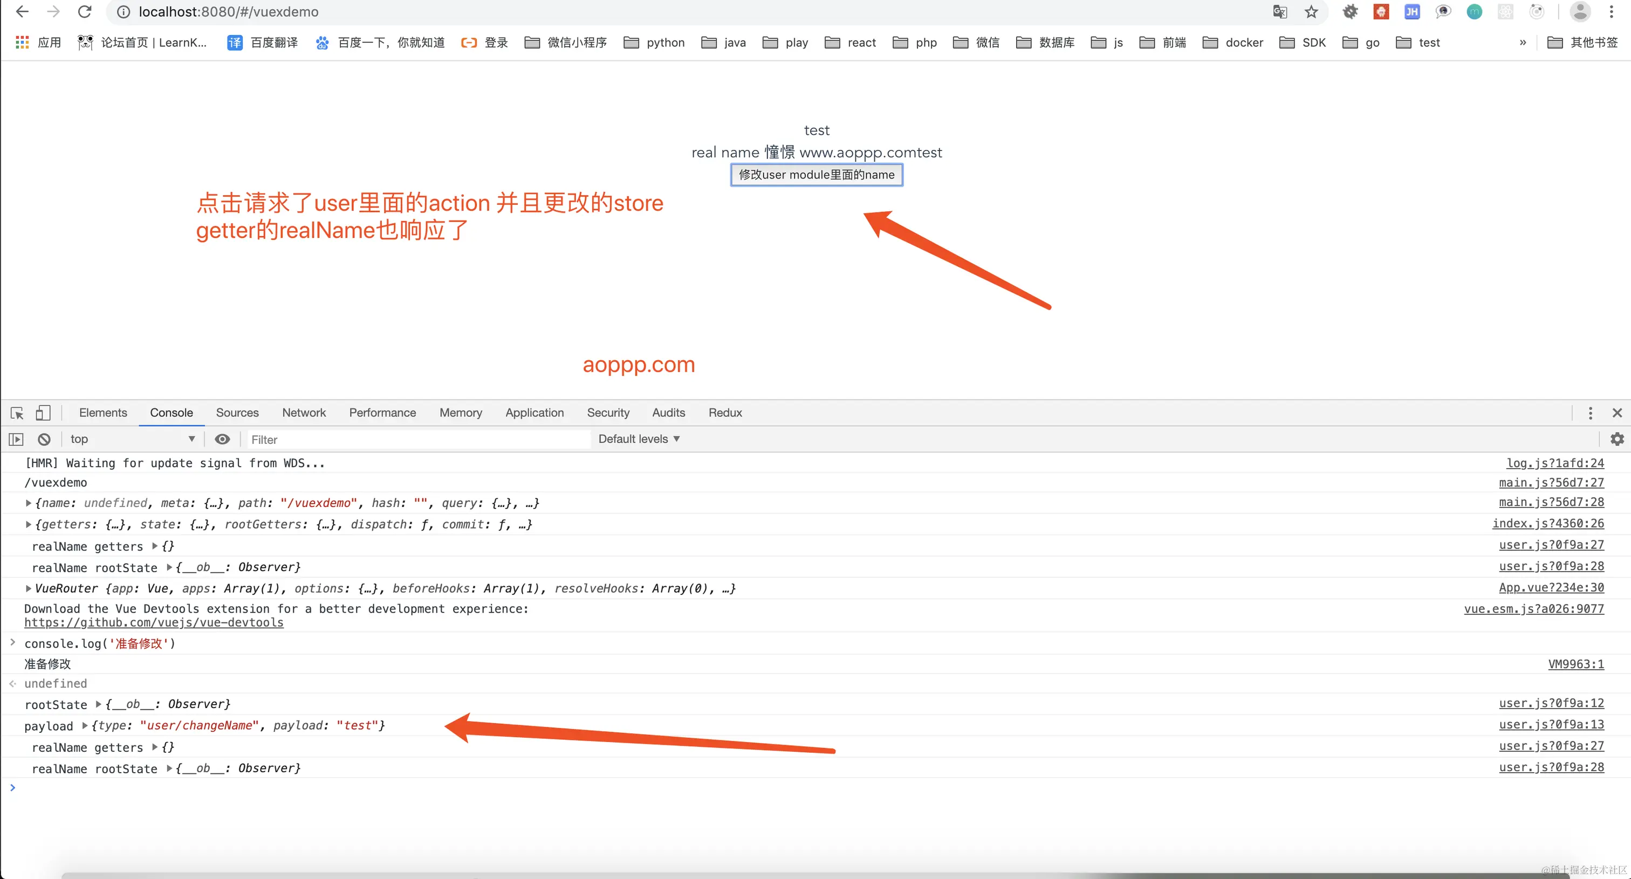This screenshot has width=1631, height=879.
Task: Click the browser reload icon
Action: point(84,12)
